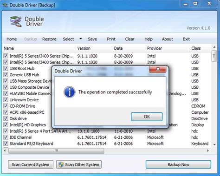
Task: Uncheck the Unknown Device checkbox
Action: click(x=6, y=100)
